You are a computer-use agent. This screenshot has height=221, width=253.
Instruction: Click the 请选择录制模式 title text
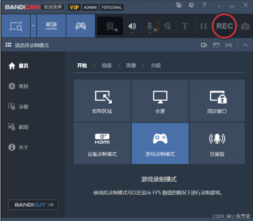tap(32, 45)
